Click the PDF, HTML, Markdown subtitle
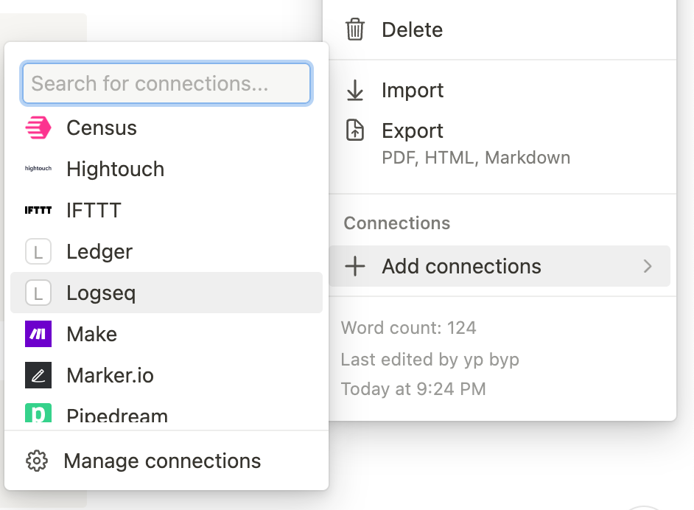The height and width of the screenshot is (510, 694). (476, 158)
